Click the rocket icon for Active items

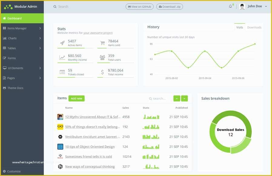62,43
